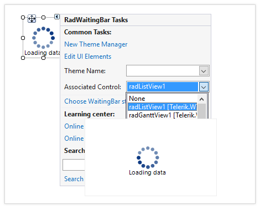The image size is (260, 210).
Task: Click the Theme Name combo box field
Action: click(x=168, y=70)
